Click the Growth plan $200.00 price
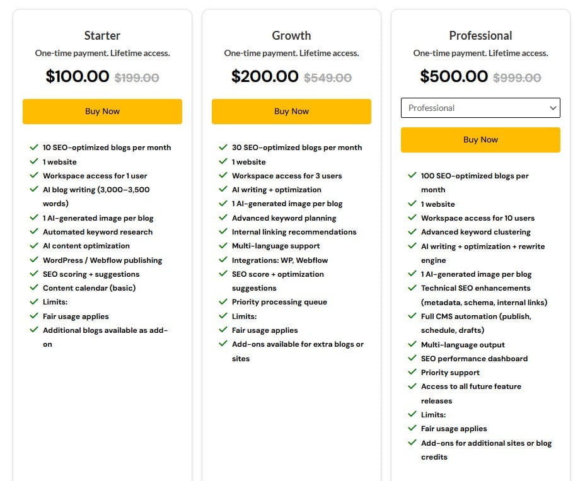 pyautogui.click(x=265, y=76)
